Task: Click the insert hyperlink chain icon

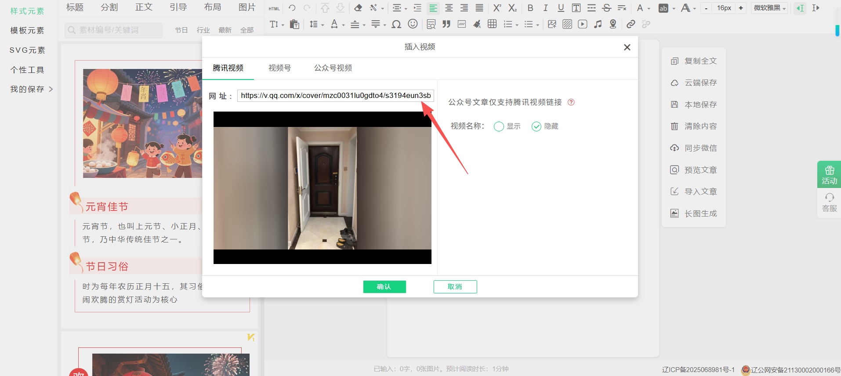Action: tap(631, 24)
